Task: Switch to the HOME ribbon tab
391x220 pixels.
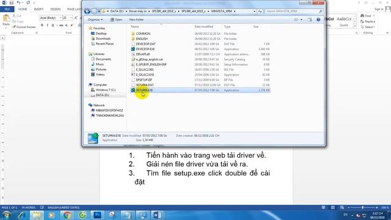Action: coord(23,9)
